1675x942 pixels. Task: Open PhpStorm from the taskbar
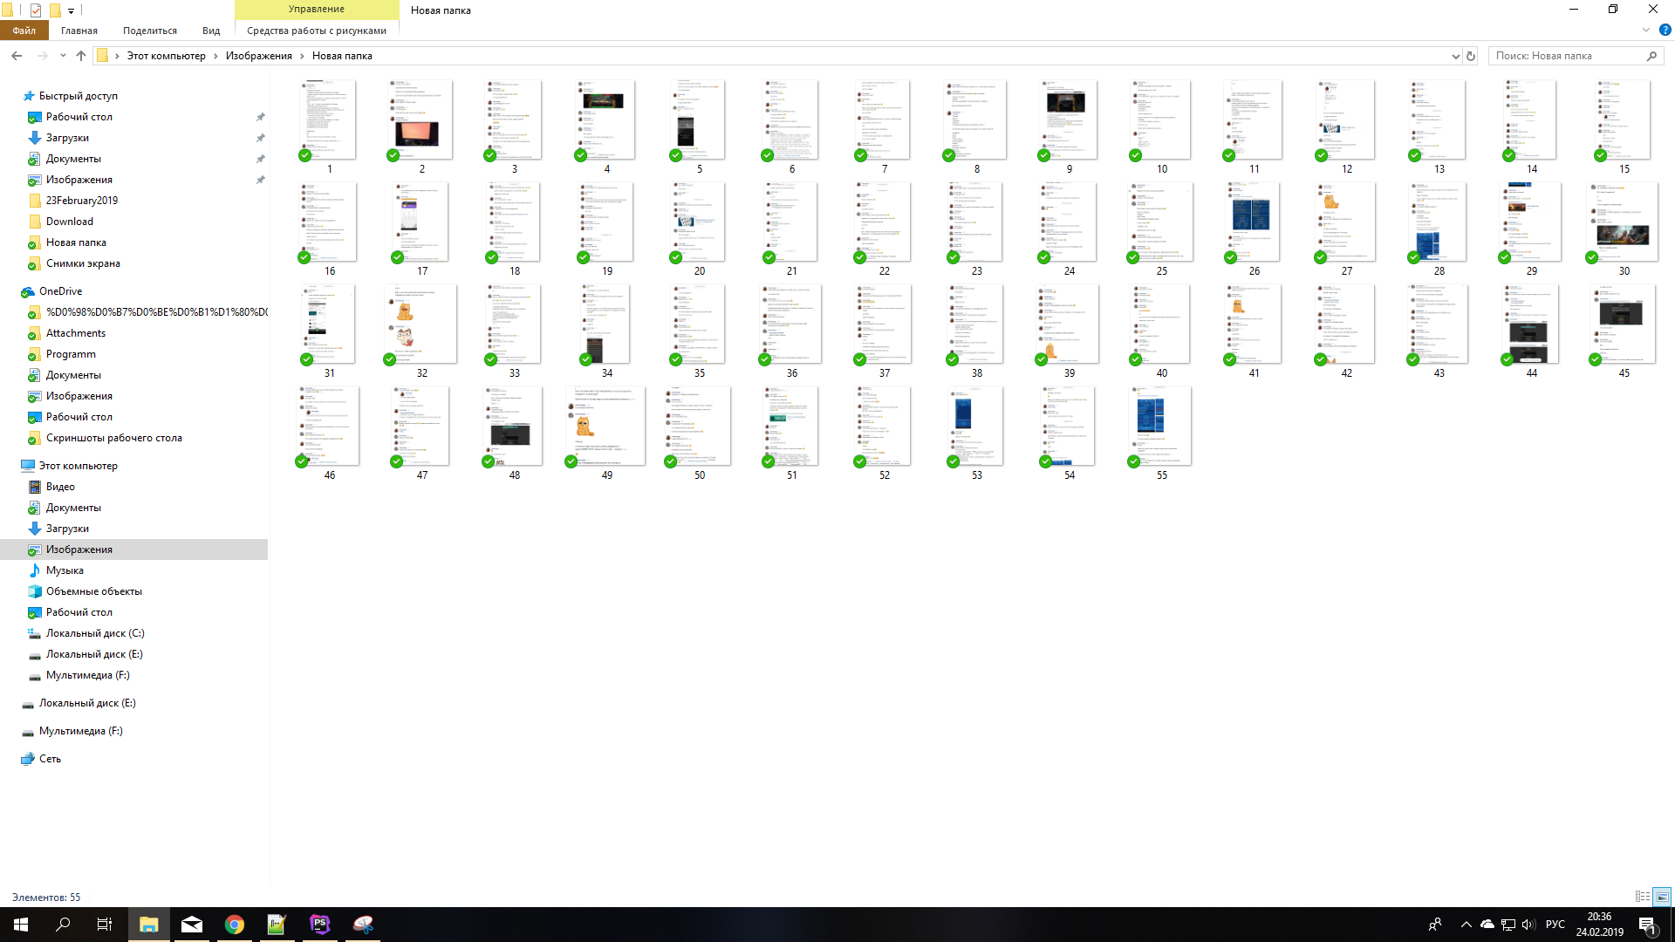click(x=319, y=925)
